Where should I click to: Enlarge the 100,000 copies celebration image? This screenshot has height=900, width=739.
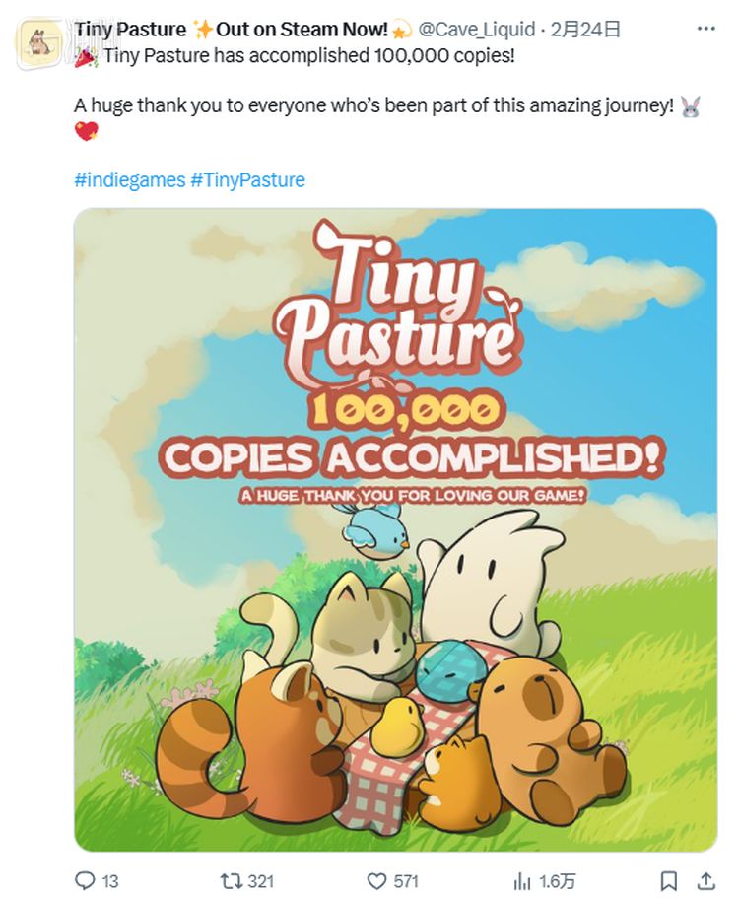(x=395, y=529)
